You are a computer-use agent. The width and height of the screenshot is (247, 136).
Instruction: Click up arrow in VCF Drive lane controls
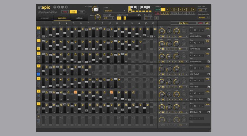tap(173, 87)
